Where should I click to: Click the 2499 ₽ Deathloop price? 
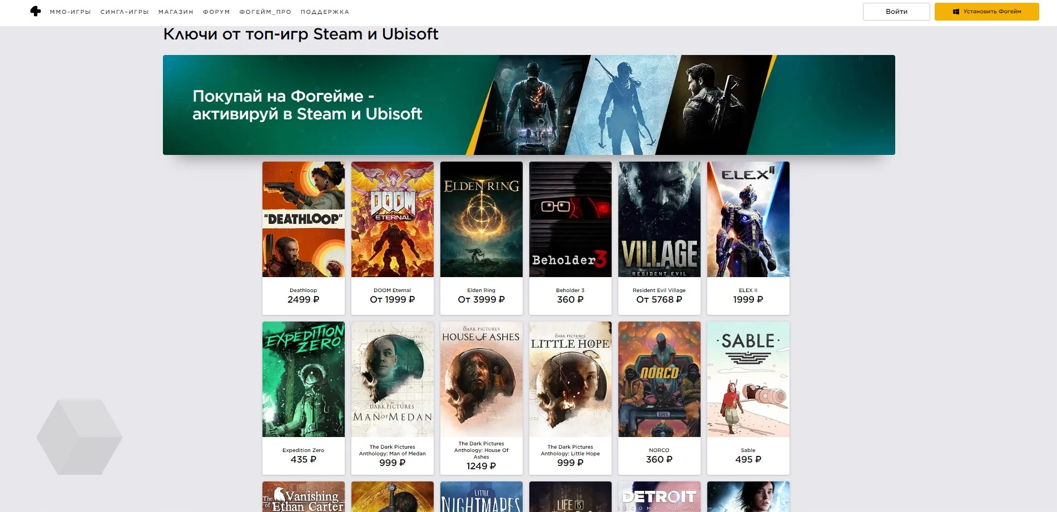tap(304, 299)
